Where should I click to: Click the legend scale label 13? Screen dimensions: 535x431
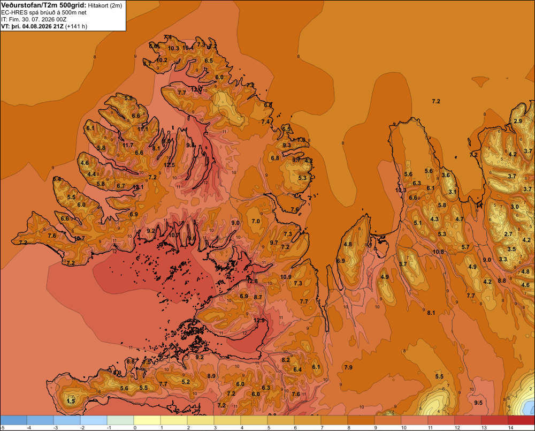tap(484, 428)
